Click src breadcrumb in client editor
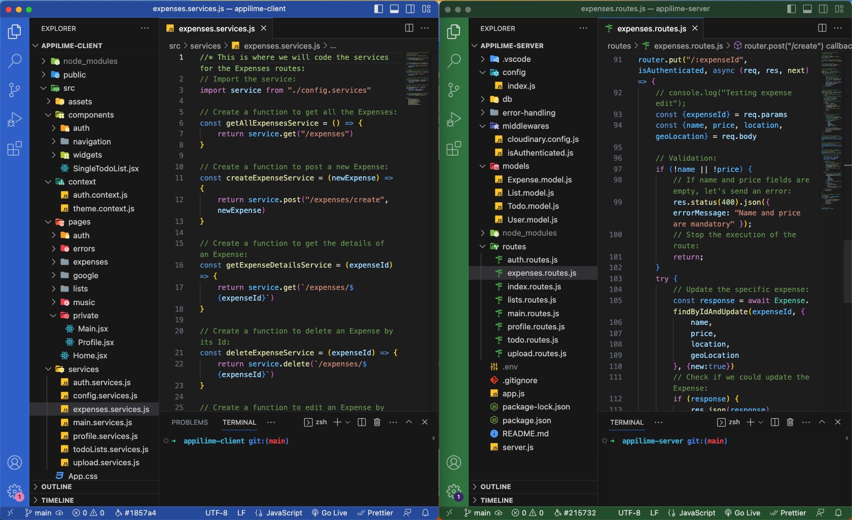This screenshot has width=852, height=520. 174,46
